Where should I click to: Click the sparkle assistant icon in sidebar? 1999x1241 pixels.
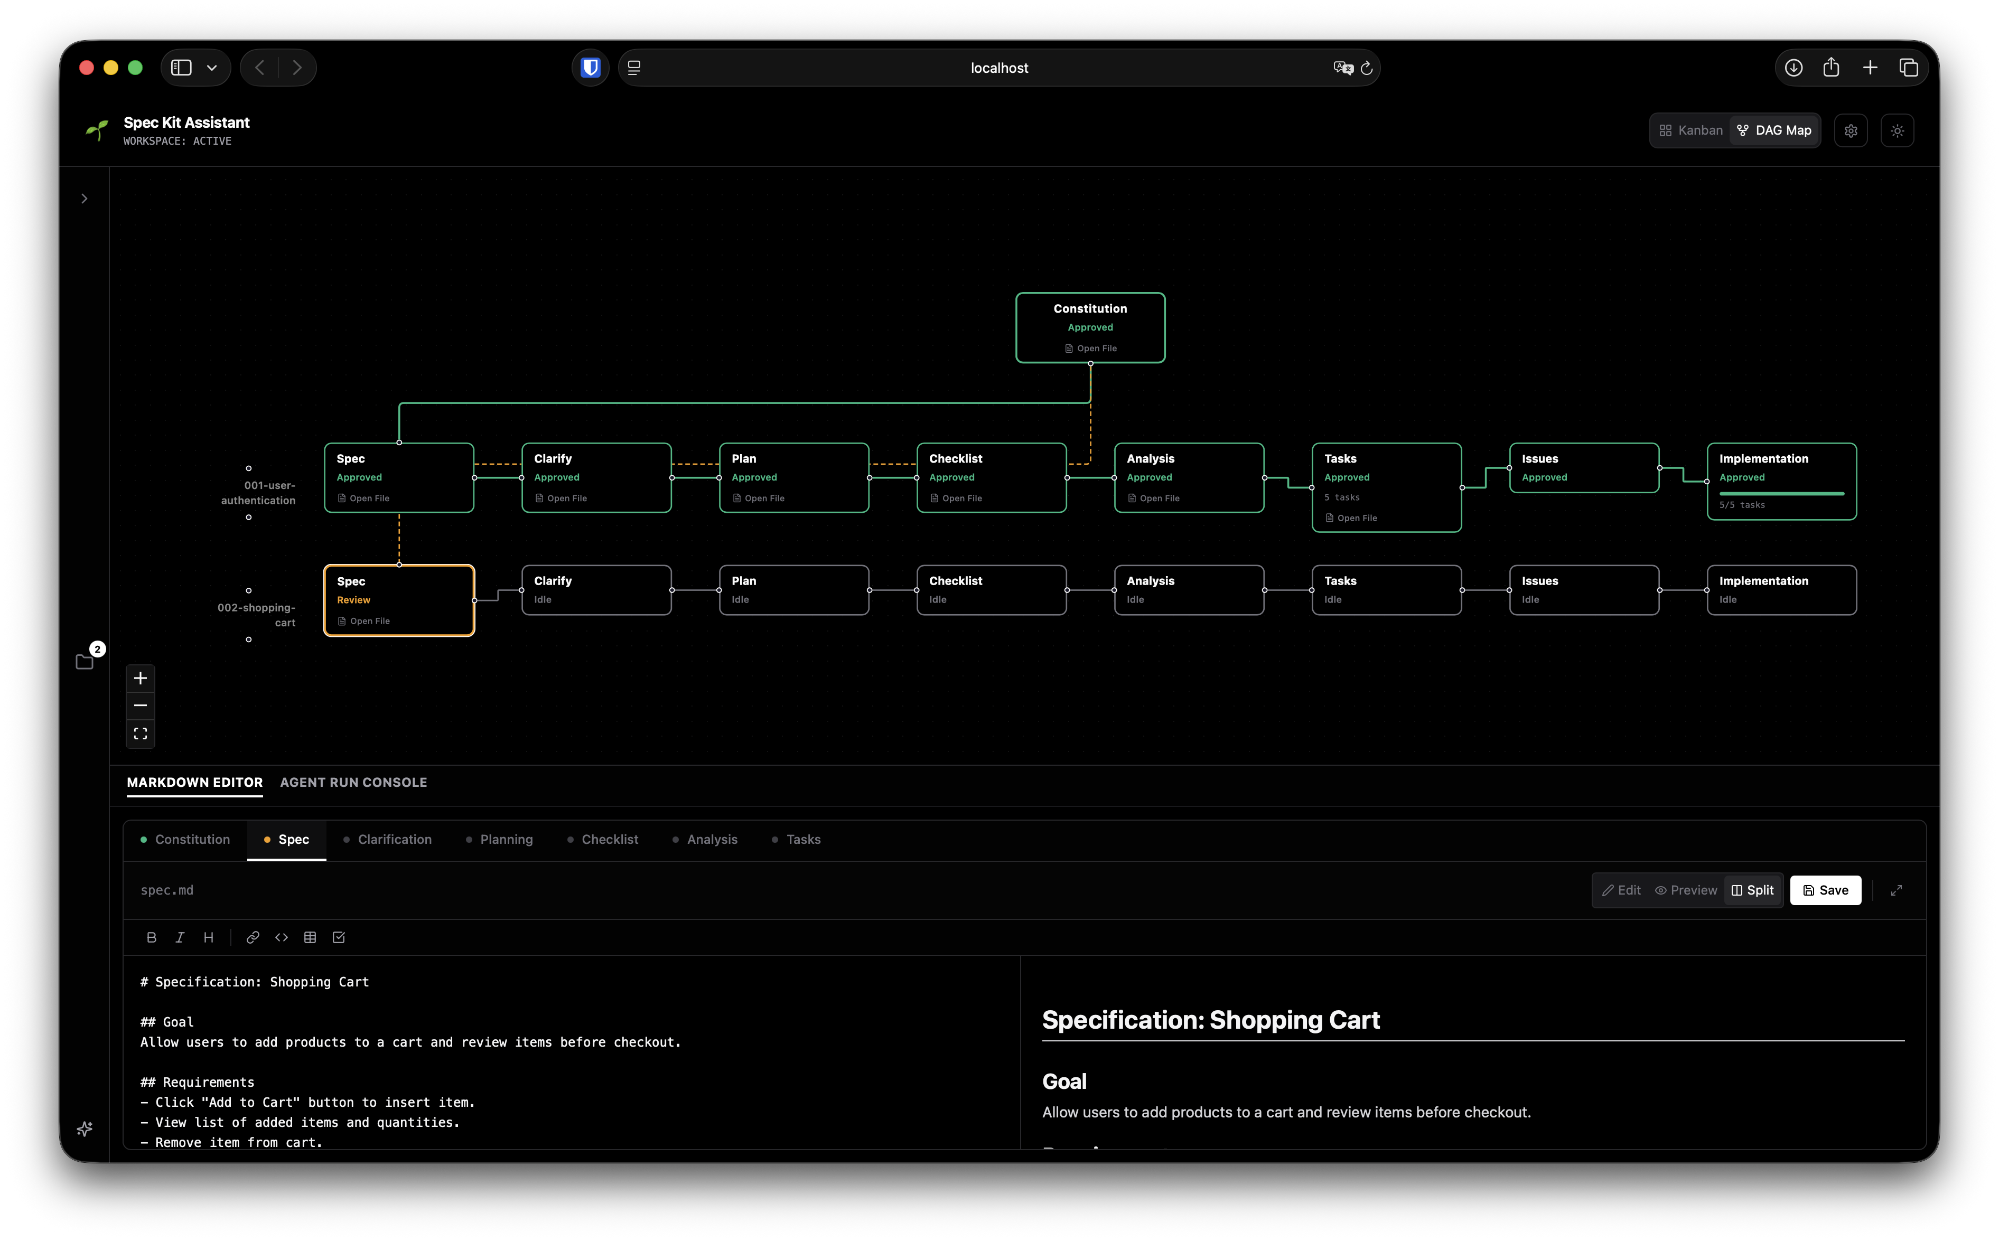85,1130
